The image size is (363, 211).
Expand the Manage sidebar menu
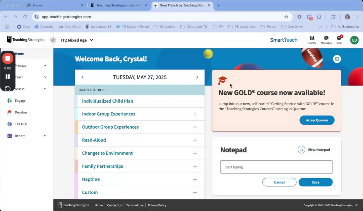[45, 65]
